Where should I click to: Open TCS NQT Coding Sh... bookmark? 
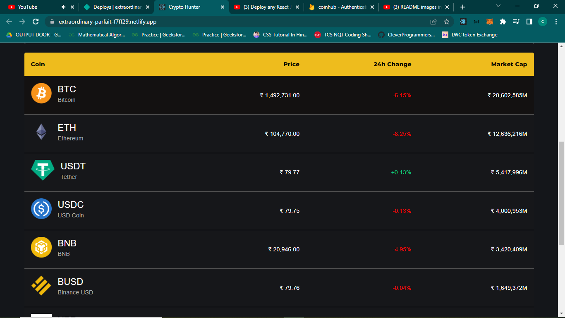point(343,35)
